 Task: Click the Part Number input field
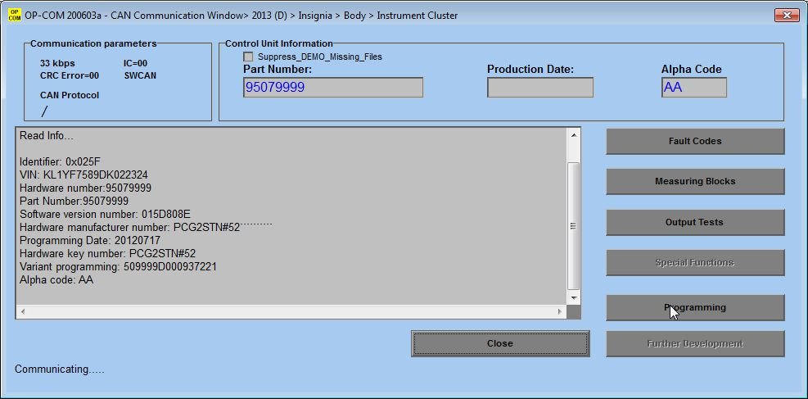coord(332,88)
